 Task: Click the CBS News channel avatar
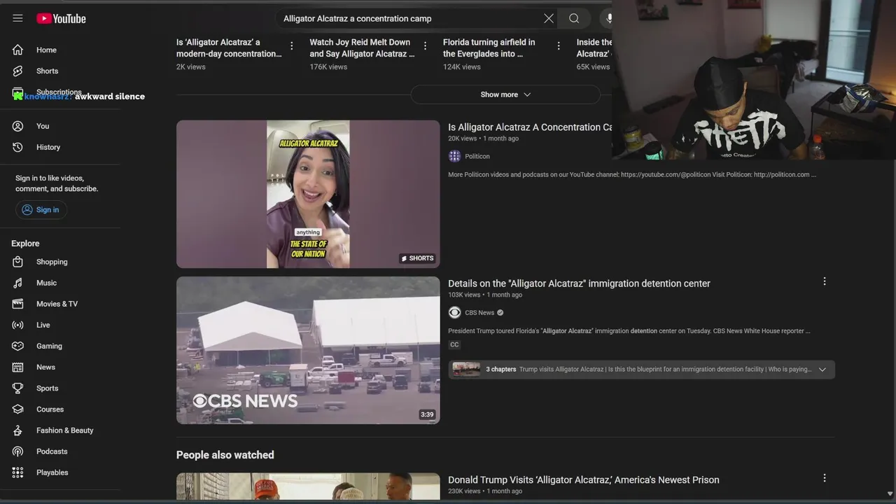pyautogui.click(x=454, y=313)
